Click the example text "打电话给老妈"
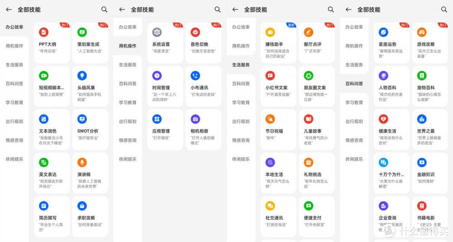This screenshot has width=453, height=242. pyautogui.click(x=203, y=95)
